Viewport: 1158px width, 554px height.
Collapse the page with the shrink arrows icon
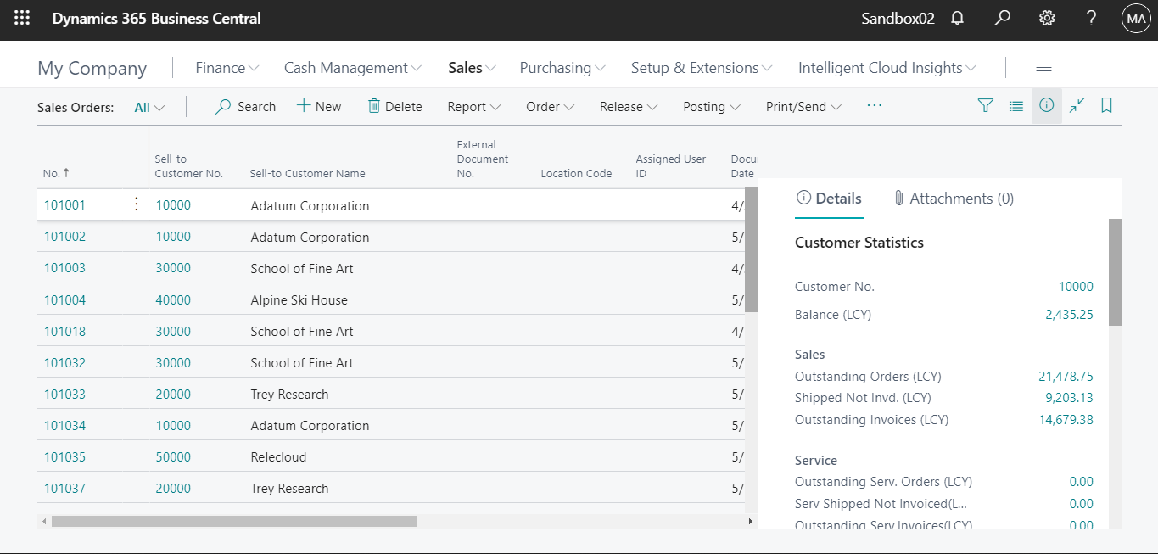1076,105
